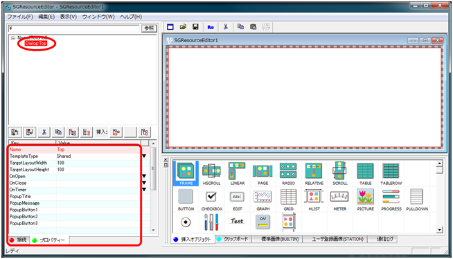Click the new window toolbar icon

point(170,27)
